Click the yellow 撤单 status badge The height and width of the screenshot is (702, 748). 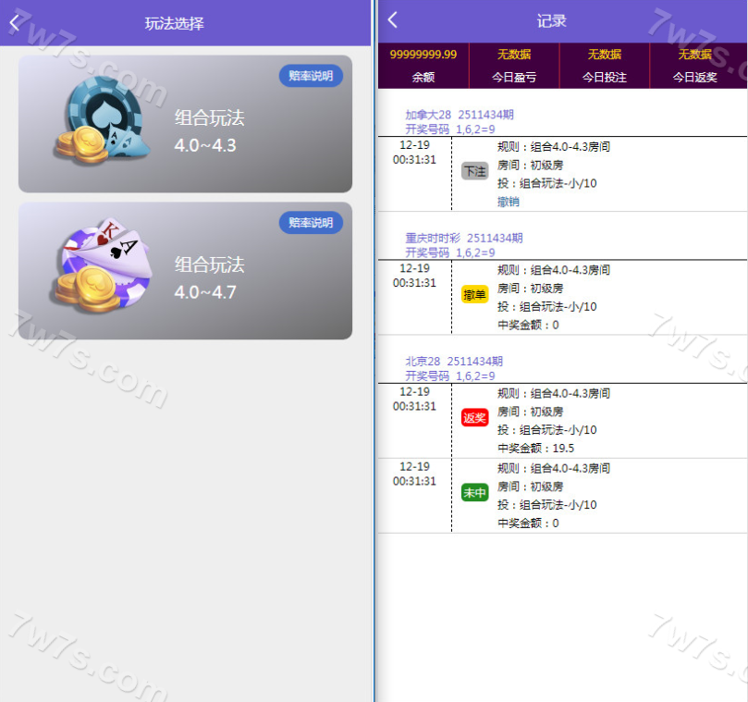coord(474,294)
